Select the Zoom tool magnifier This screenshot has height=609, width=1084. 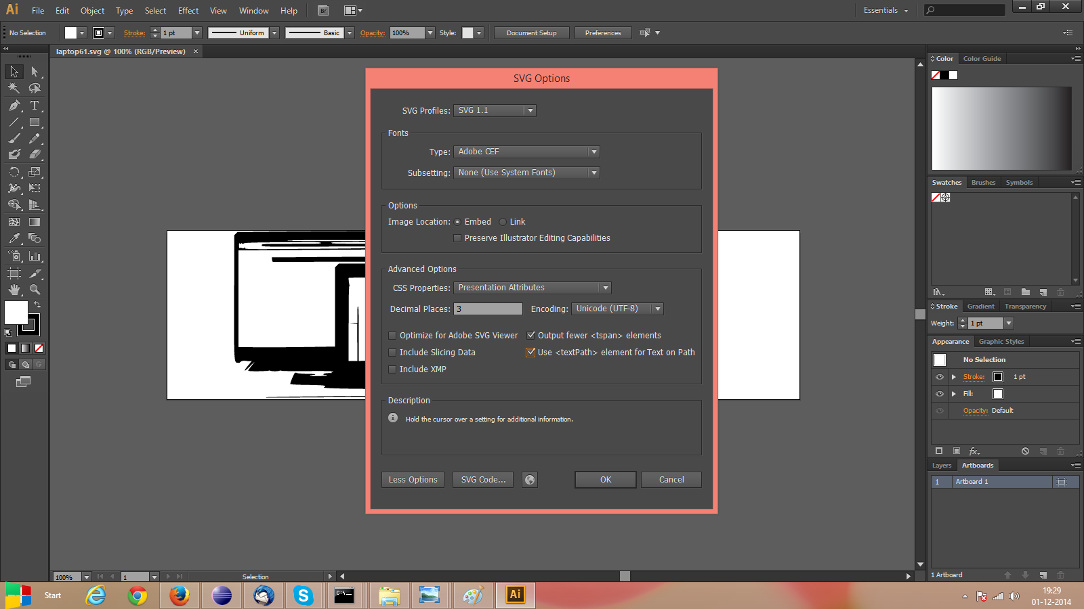click(35, 290)
